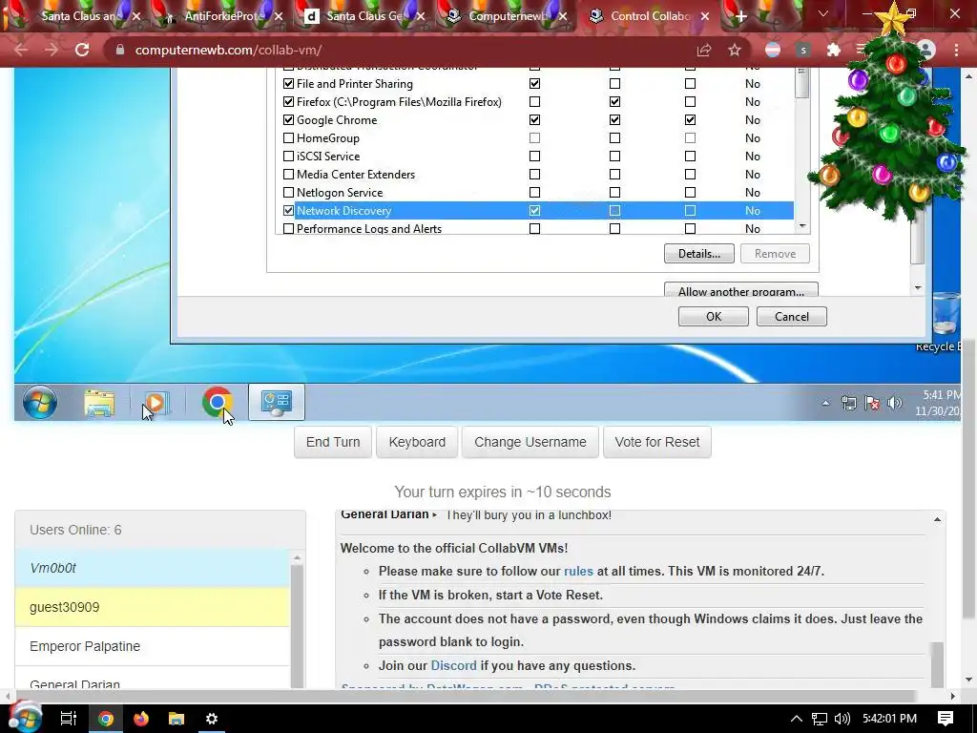Select user Emperor Palpatine in list
977x733 pixels.
(152, 646)
